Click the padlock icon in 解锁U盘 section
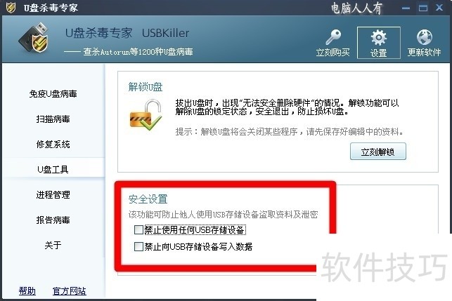The width and height of the screenshot is (452, 301). pos(146,115)
